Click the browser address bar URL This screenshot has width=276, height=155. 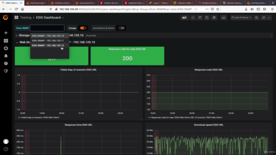(129, 9)
